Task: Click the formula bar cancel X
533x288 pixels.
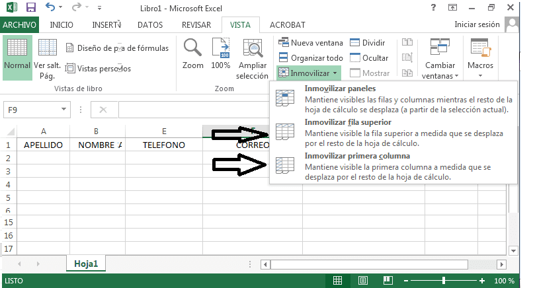Action: (x=103, y=110)
